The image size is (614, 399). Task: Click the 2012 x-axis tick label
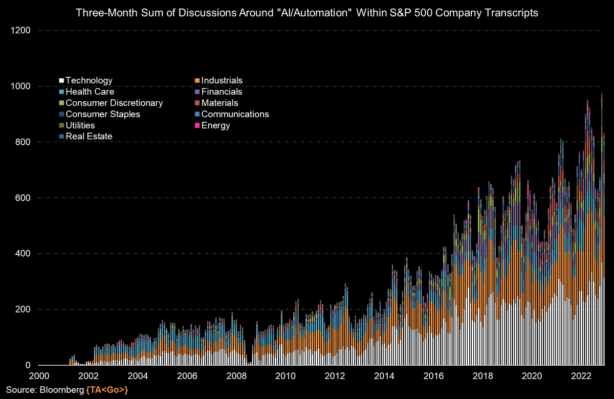coord(335,375)
